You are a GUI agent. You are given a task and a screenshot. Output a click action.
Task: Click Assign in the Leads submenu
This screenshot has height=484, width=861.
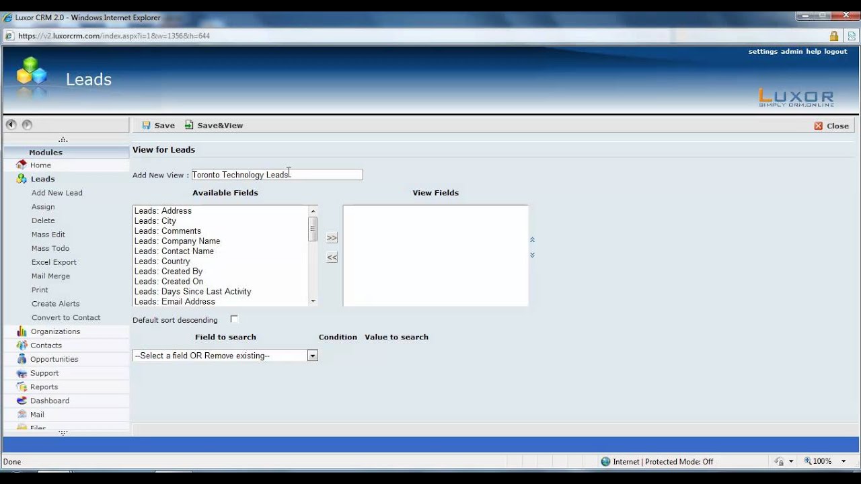pos(43,207)
